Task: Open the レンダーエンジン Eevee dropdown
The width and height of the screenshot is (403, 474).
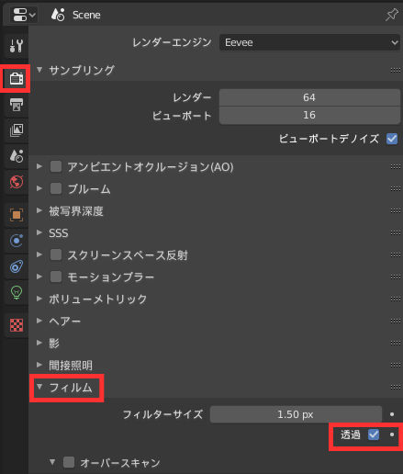Action: (309, 42)
